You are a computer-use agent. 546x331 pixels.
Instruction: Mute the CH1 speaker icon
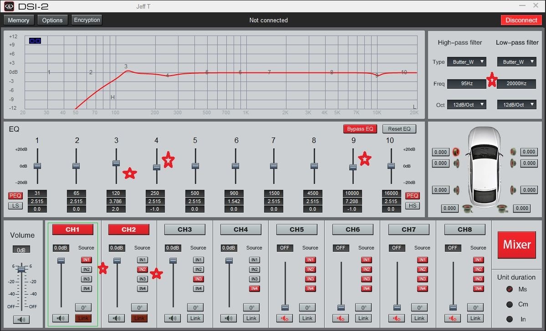[61, 318]
